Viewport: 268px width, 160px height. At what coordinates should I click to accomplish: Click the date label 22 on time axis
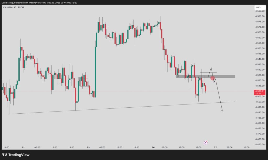(x=23, y=147)
